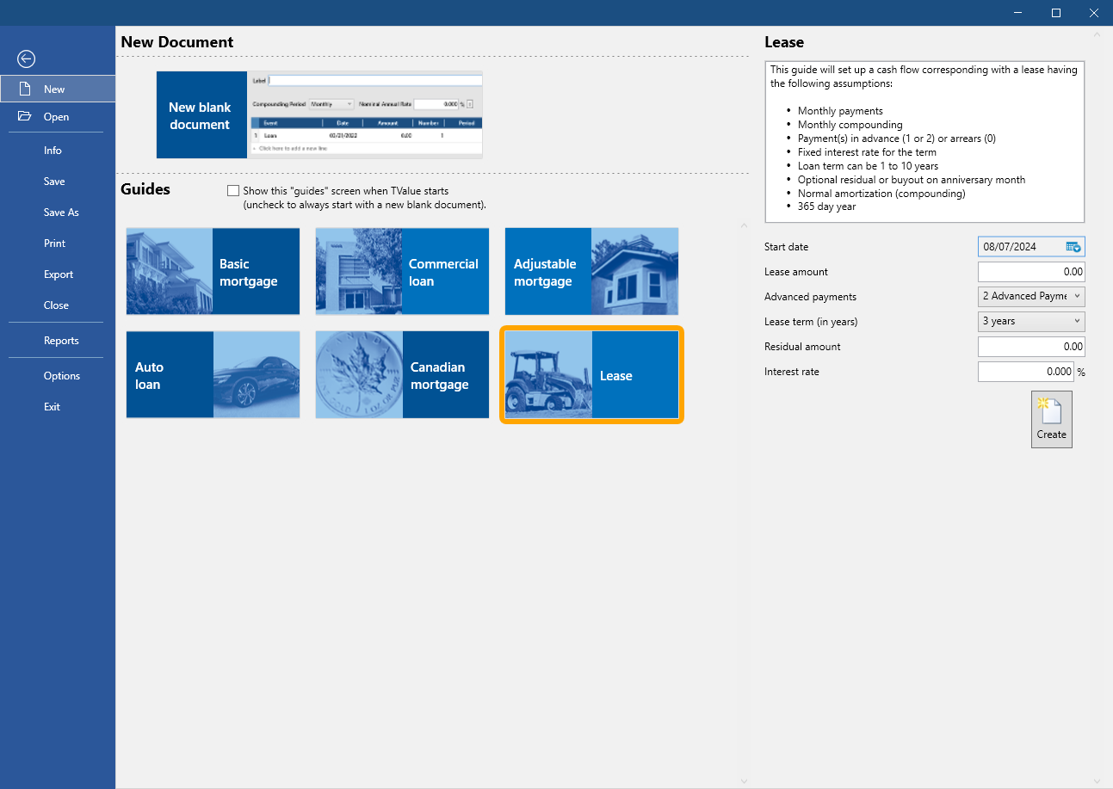Screen dimensions: 1113x789
Task: Click the right panel scroll-up arrow
Action: 1097,35
